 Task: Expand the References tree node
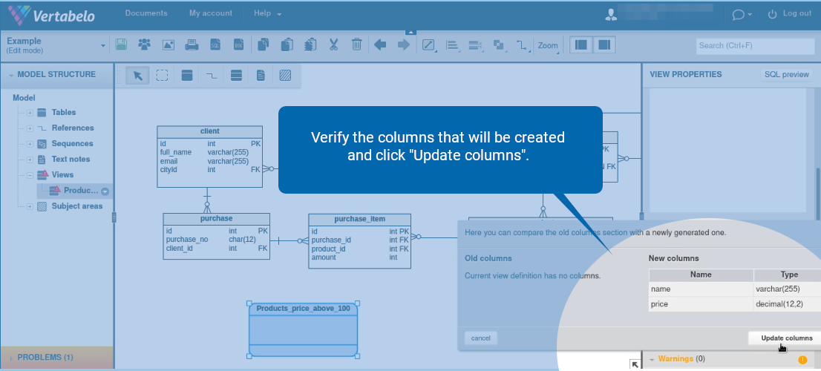pos(30,128)
